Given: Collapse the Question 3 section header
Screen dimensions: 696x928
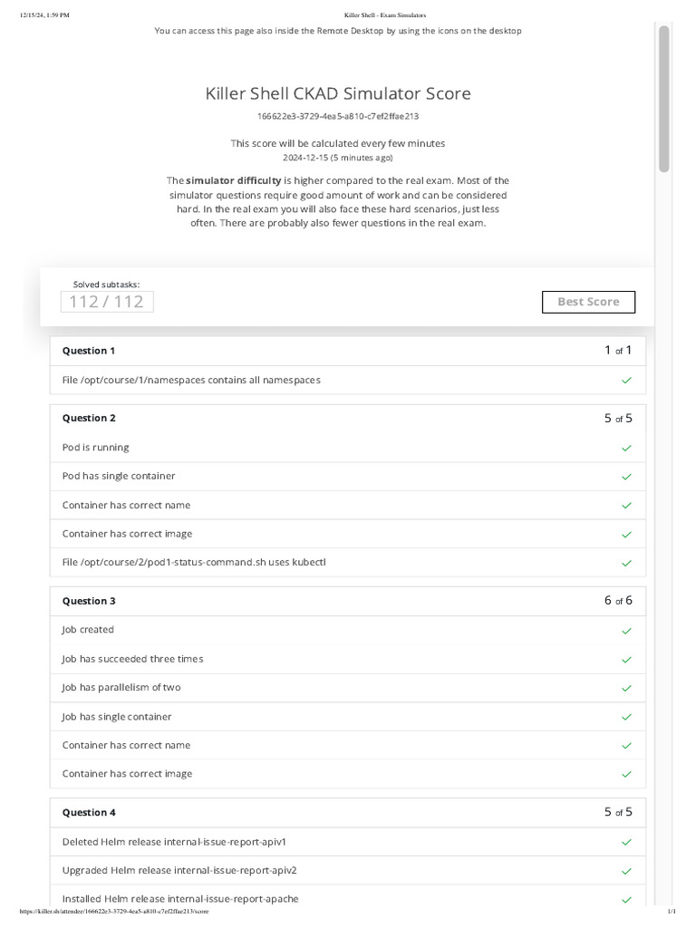Looking at the screenshot, I should pyautogui.click(x=347, y=601).
